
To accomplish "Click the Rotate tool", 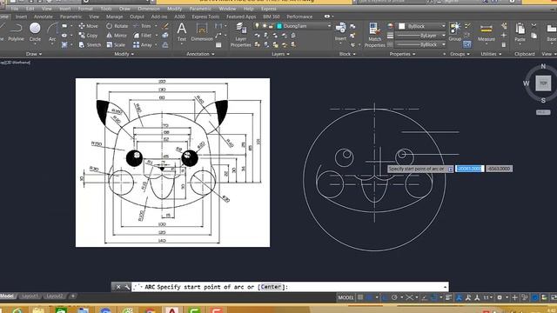I will click(x=117, y=26).
